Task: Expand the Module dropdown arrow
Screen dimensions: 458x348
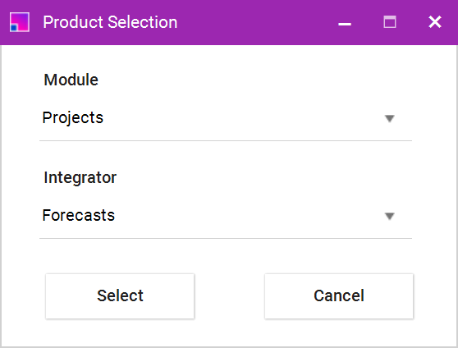Action: 390,118
